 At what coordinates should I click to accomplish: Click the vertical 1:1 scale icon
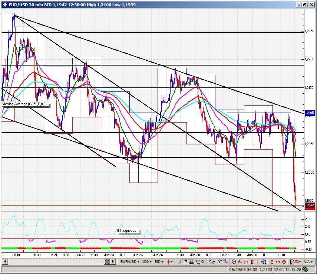click(272, 262)
